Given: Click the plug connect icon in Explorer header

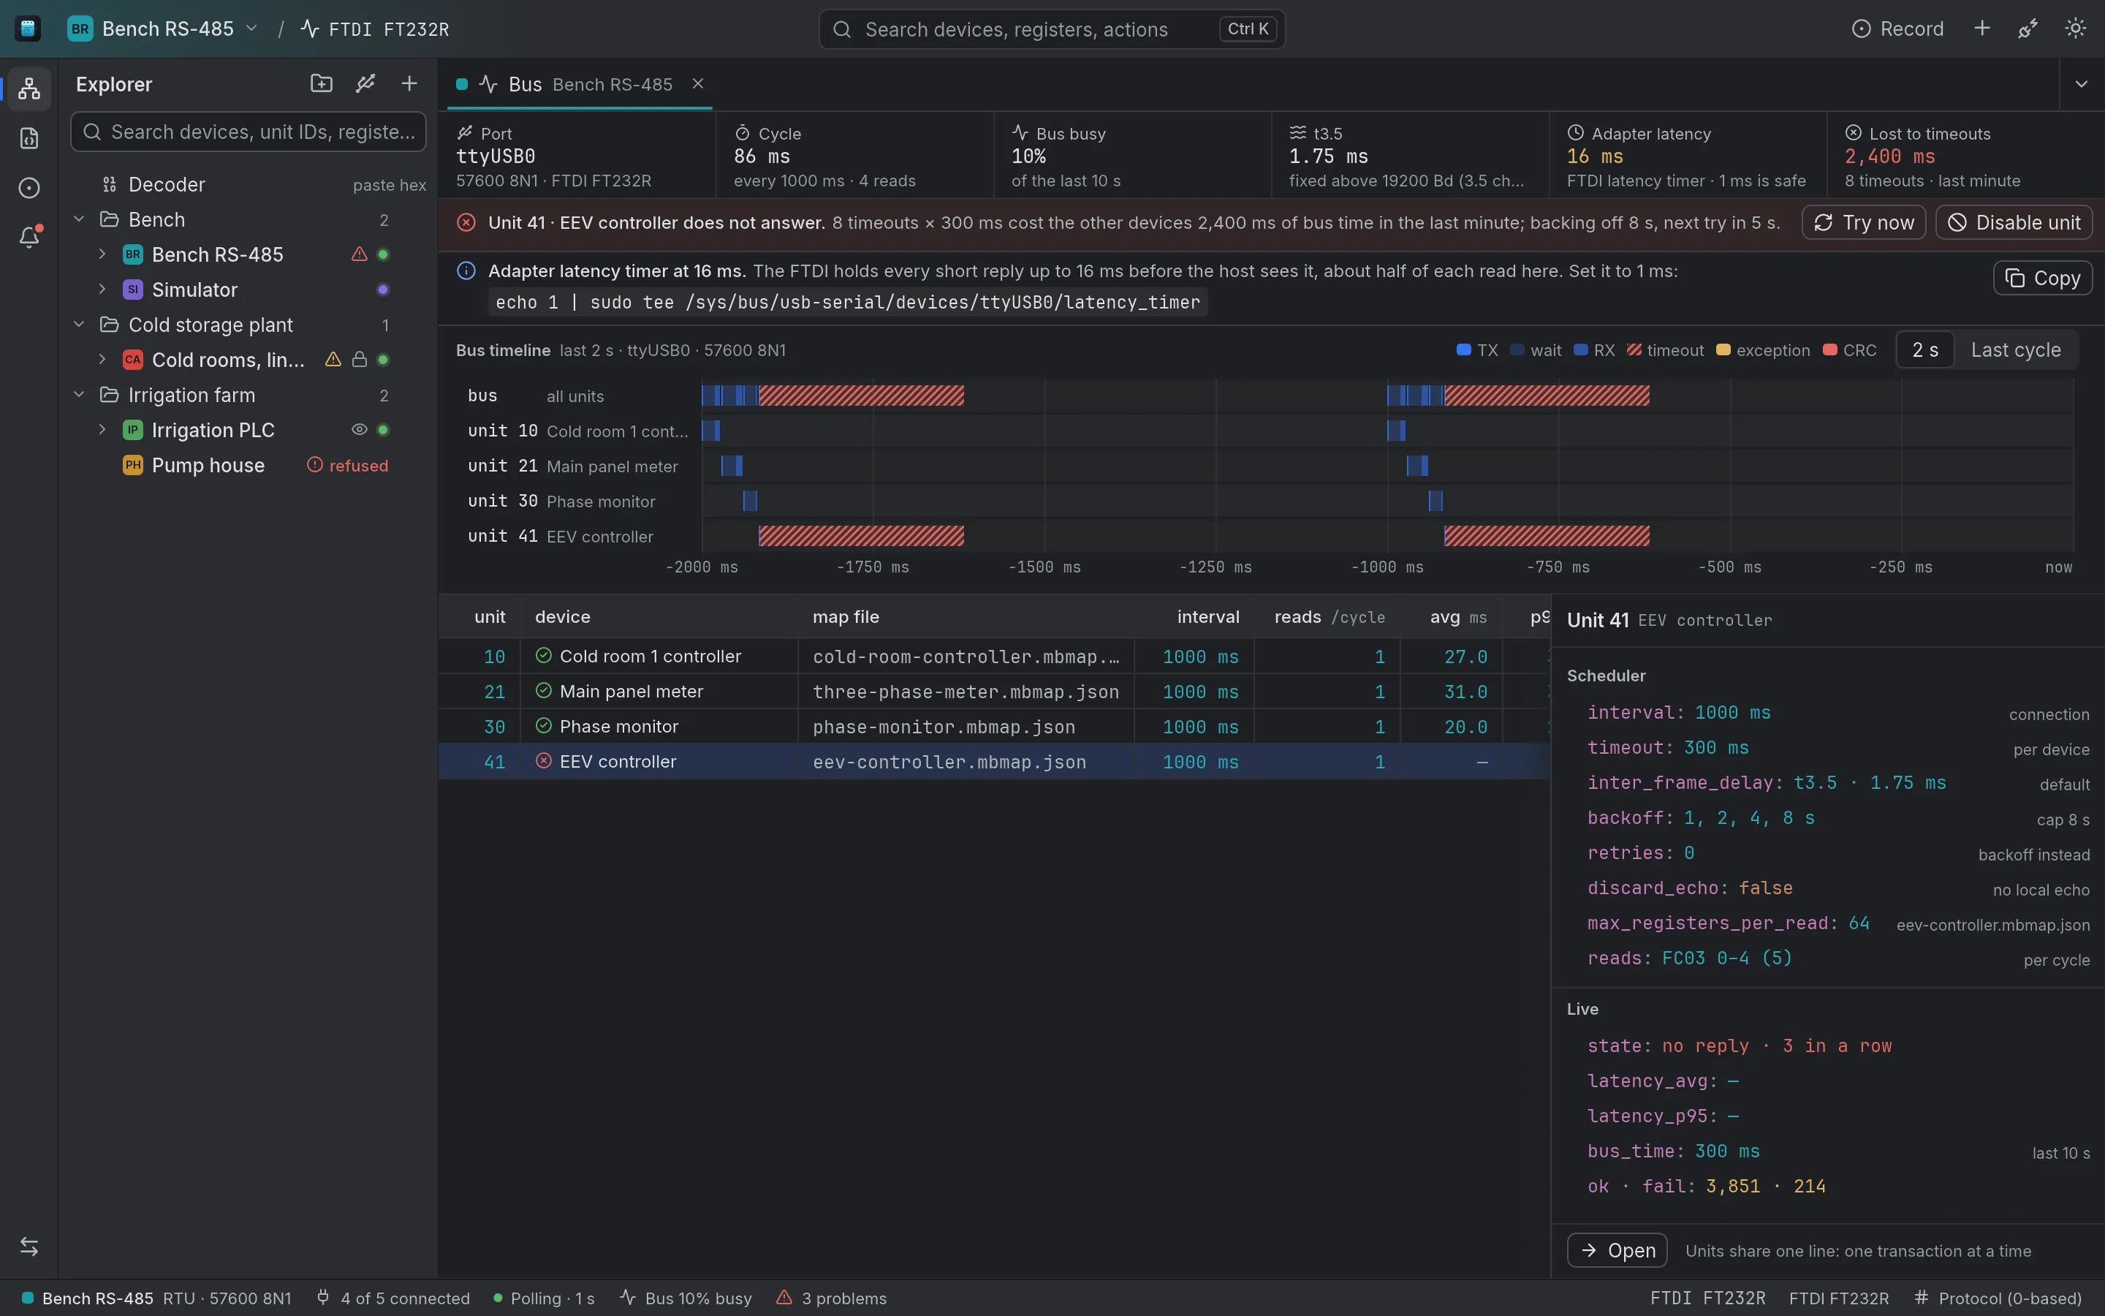Looking at the screenshot, I should 365,83.
